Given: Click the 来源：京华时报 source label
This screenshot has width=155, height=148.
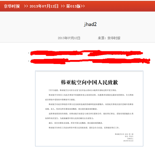Looking at the screenshot, I should click(x=109, y=38).
